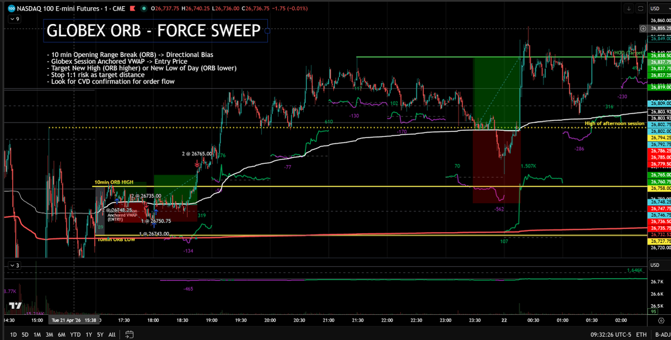671x340 pixels.
Task: Select the 5Y date range
Action: click(x=100, y=334)
